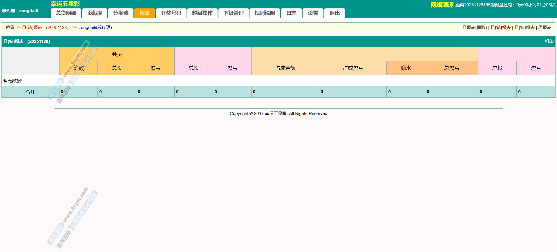Open the 日志 tab
The image size is (557, 252).
pyautogui.click(x=291, y=13)
